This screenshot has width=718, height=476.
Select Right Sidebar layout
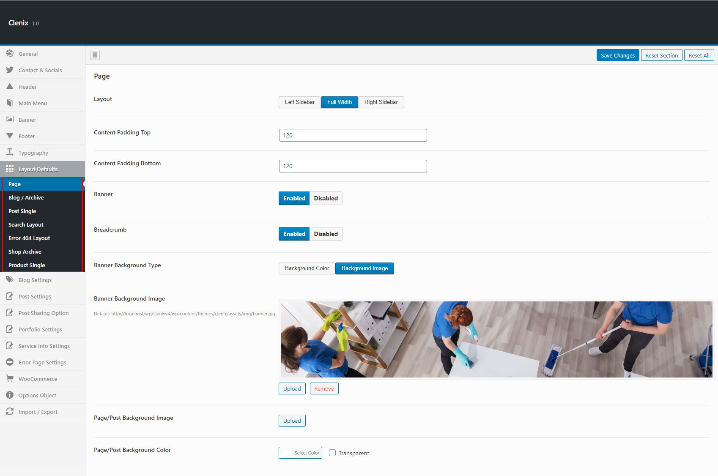pyautogui.click(x=381, y=102)
